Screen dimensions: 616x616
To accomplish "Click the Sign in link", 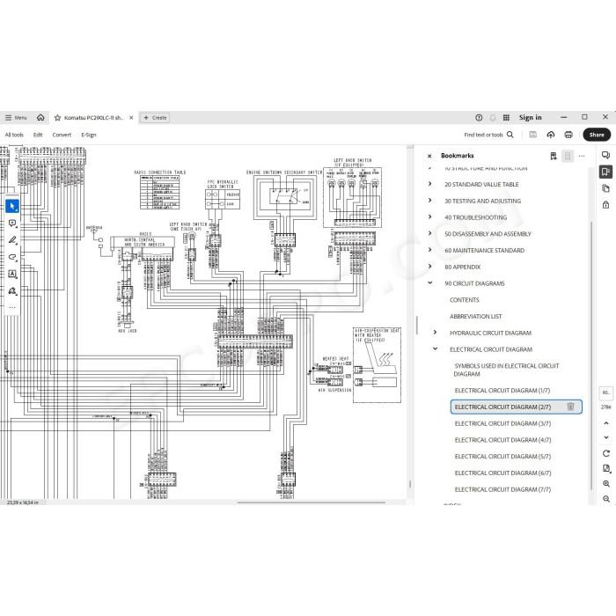I will [530, 117].
